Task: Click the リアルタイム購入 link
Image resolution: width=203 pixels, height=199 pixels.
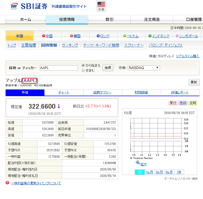Action: click(x=188, y=56)
